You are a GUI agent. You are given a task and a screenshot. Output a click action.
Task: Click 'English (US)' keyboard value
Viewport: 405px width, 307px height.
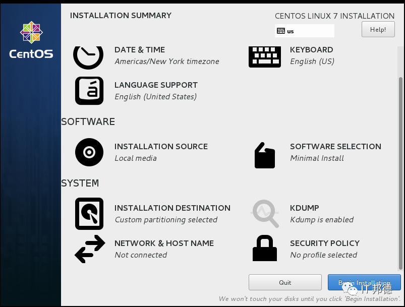pyautogui.click(x=312, y=62)
